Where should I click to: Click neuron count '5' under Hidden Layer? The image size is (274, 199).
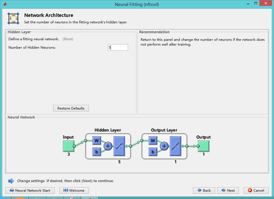point(119,162)
